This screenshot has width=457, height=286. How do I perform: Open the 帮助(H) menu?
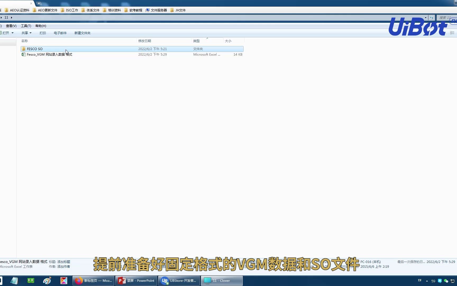pos(41,26)
